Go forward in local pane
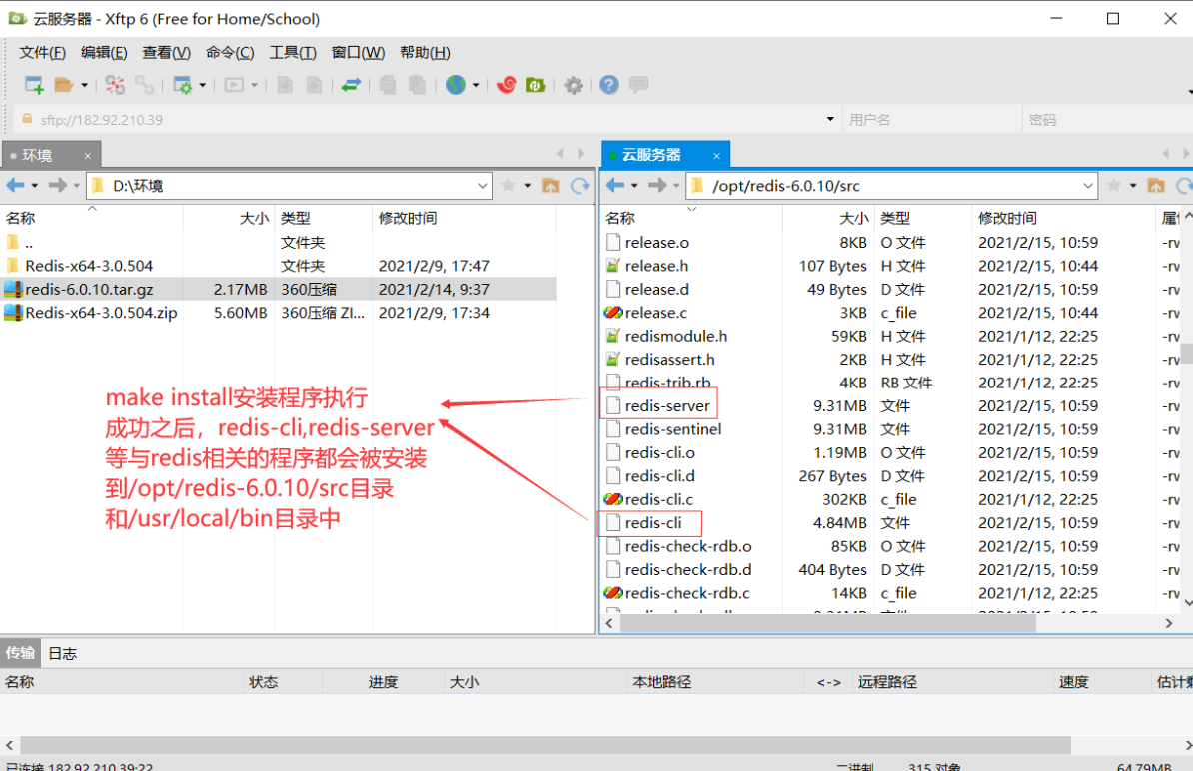 [57, 185]
